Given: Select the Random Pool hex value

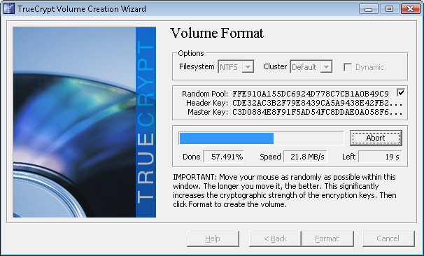Looking at the screenshot, I should 311,94.
